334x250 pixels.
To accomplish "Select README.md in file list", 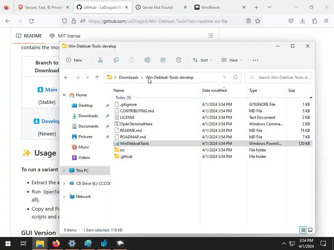I will click(x=212, y=131).
